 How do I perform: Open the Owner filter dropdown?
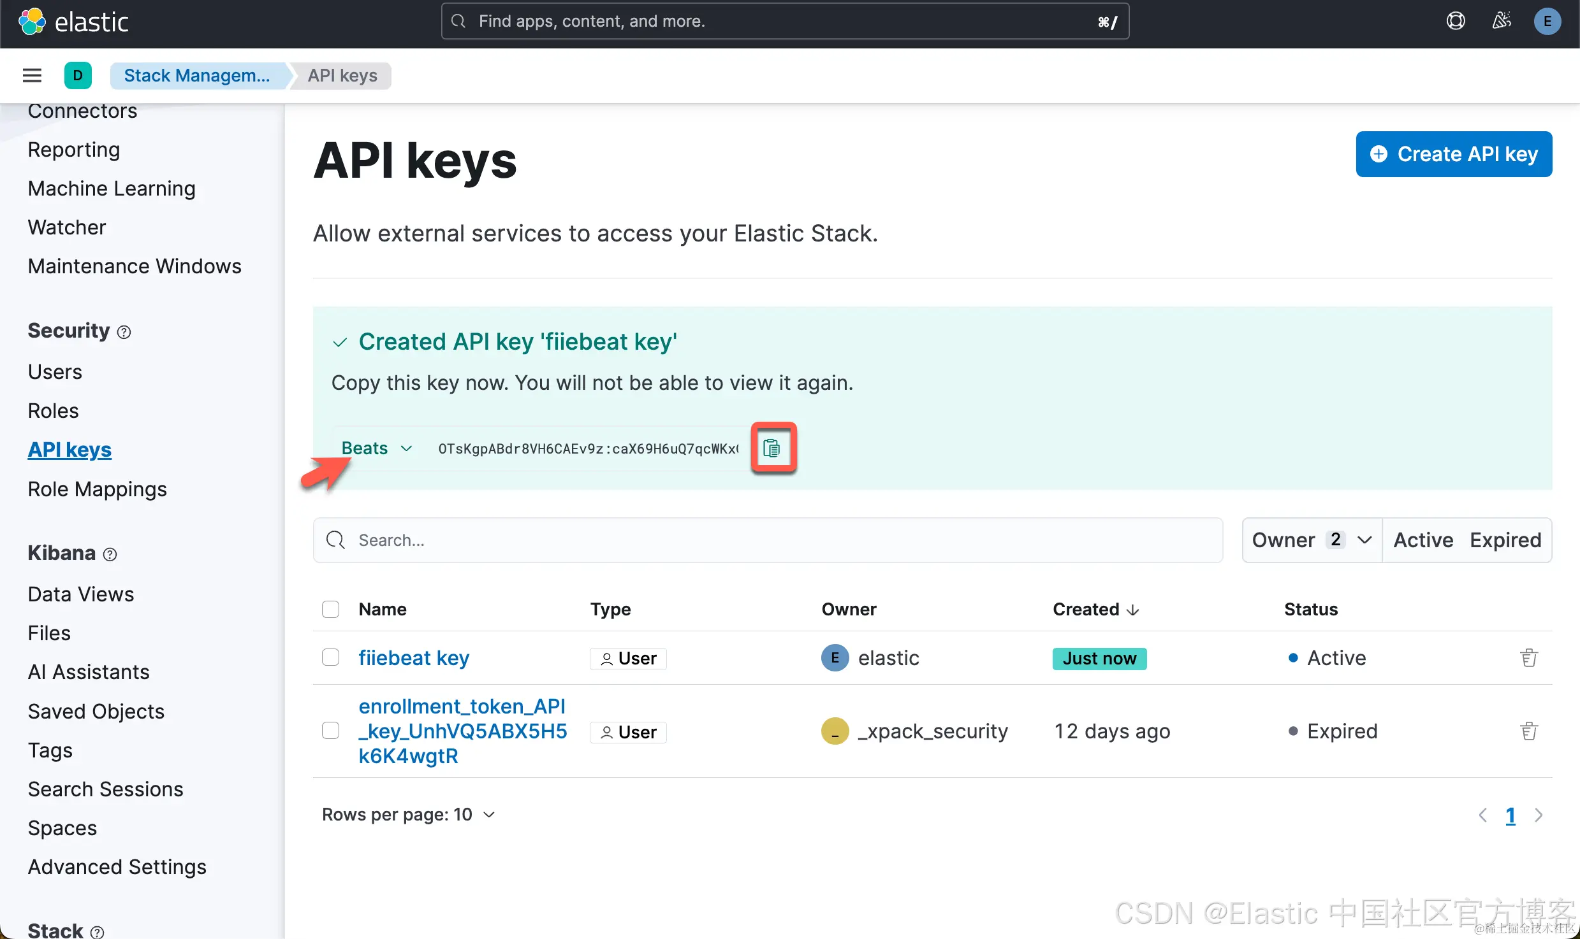coord(1312,540)
